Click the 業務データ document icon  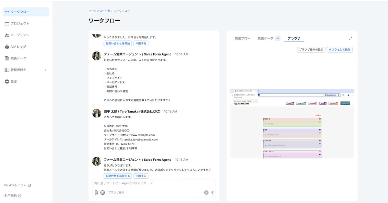[7, 58]
